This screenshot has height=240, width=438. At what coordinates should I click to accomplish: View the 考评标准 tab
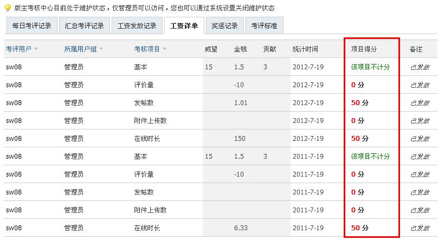click(x=264, y=25)
